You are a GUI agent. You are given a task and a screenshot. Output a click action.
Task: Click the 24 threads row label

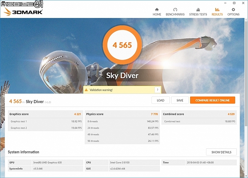(x=93, y=128)
